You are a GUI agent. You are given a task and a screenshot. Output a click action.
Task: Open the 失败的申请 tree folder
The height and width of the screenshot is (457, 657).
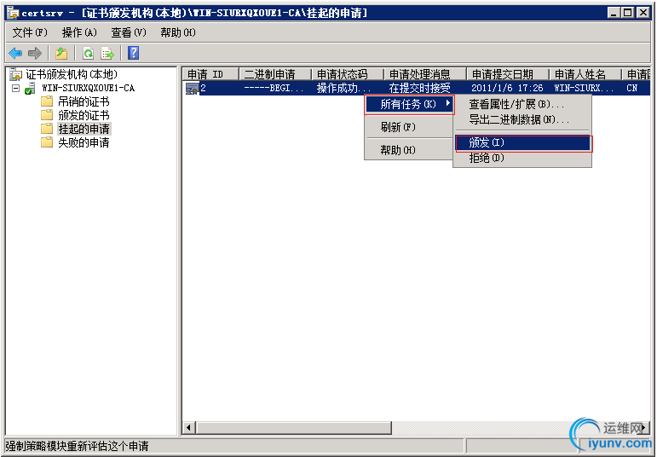pyautogui.click(x=84, y=142)
